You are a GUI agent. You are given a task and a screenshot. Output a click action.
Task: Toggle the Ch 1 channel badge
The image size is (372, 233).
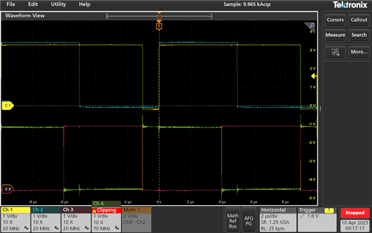click(15, 218)
